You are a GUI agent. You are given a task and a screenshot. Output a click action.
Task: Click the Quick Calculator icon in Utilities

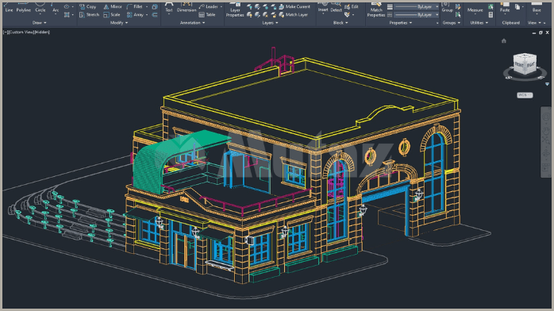[491, 15]
